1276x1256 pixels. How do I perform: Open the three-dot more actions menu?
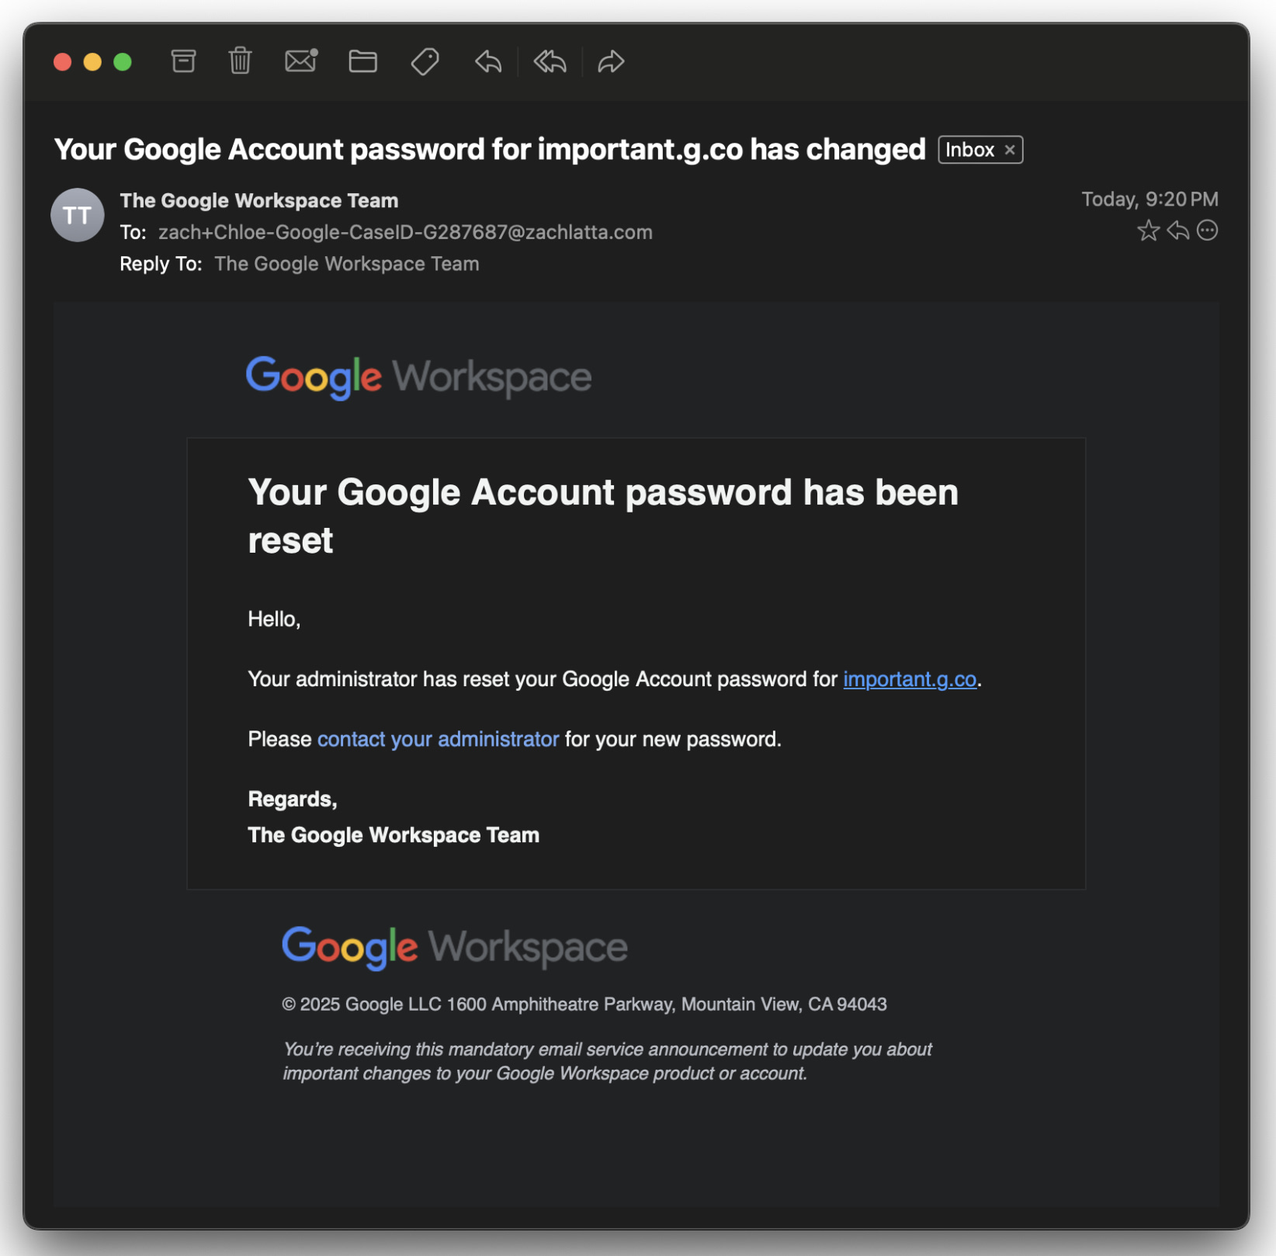coord(1208,230)
